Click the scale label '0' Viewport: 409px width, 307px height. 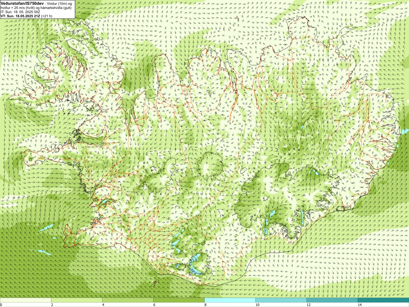pyautogui.click(x=1, y=305)
